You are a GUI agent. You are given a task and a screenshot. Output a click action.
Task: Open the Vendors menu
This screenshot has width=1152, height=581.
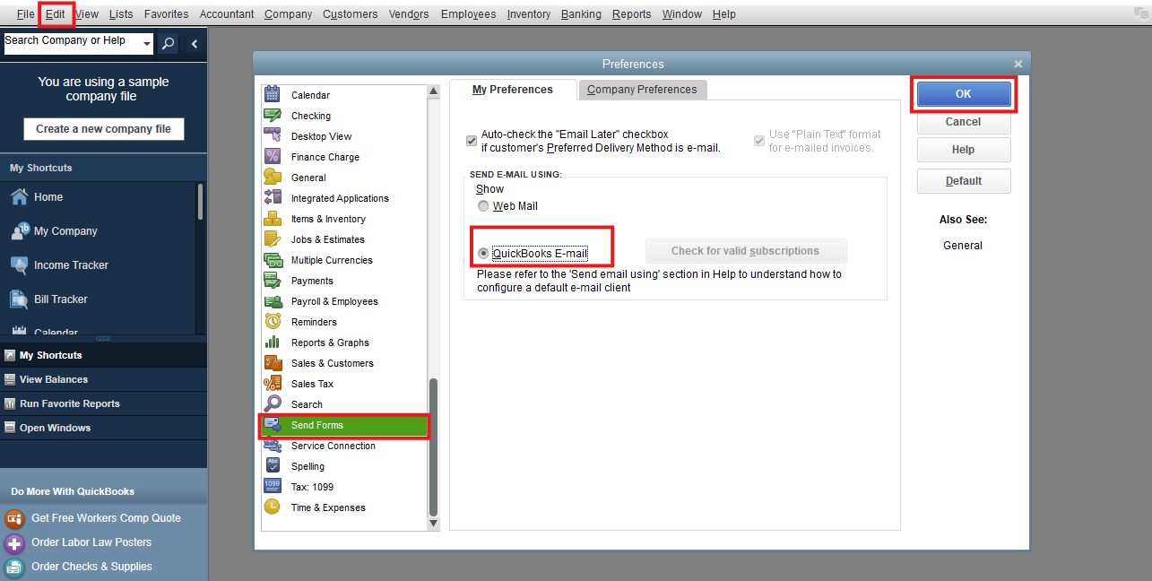409,14
